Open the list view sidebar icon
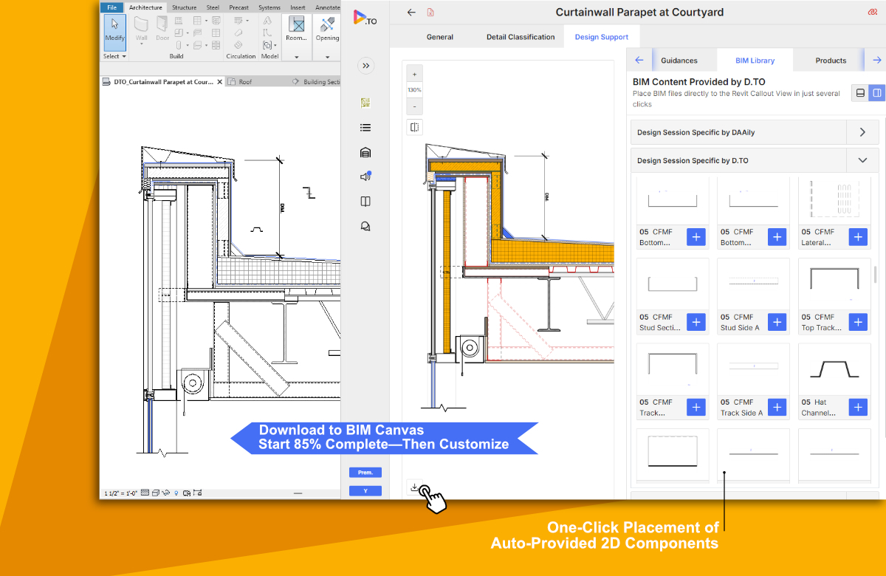Image resolution: width=886 pixels, height=576 pixels. [x=365, y=128]
